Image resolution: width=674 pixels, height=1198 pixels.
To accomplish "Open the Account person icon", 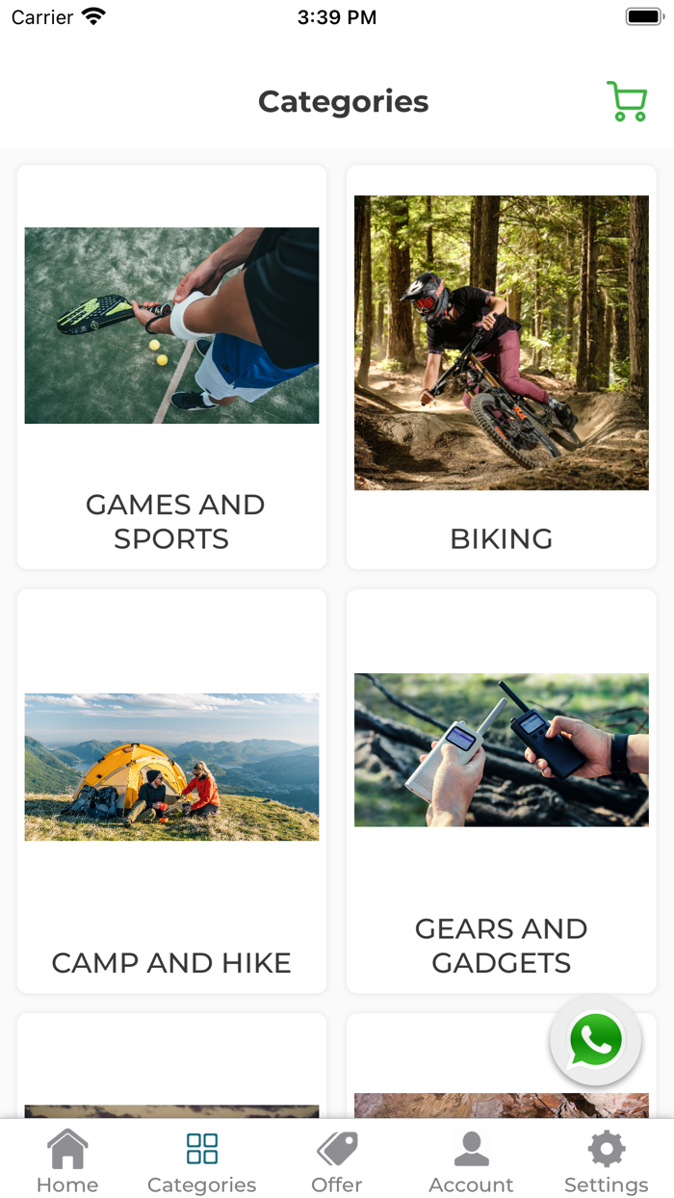I will click(471, 1149).
